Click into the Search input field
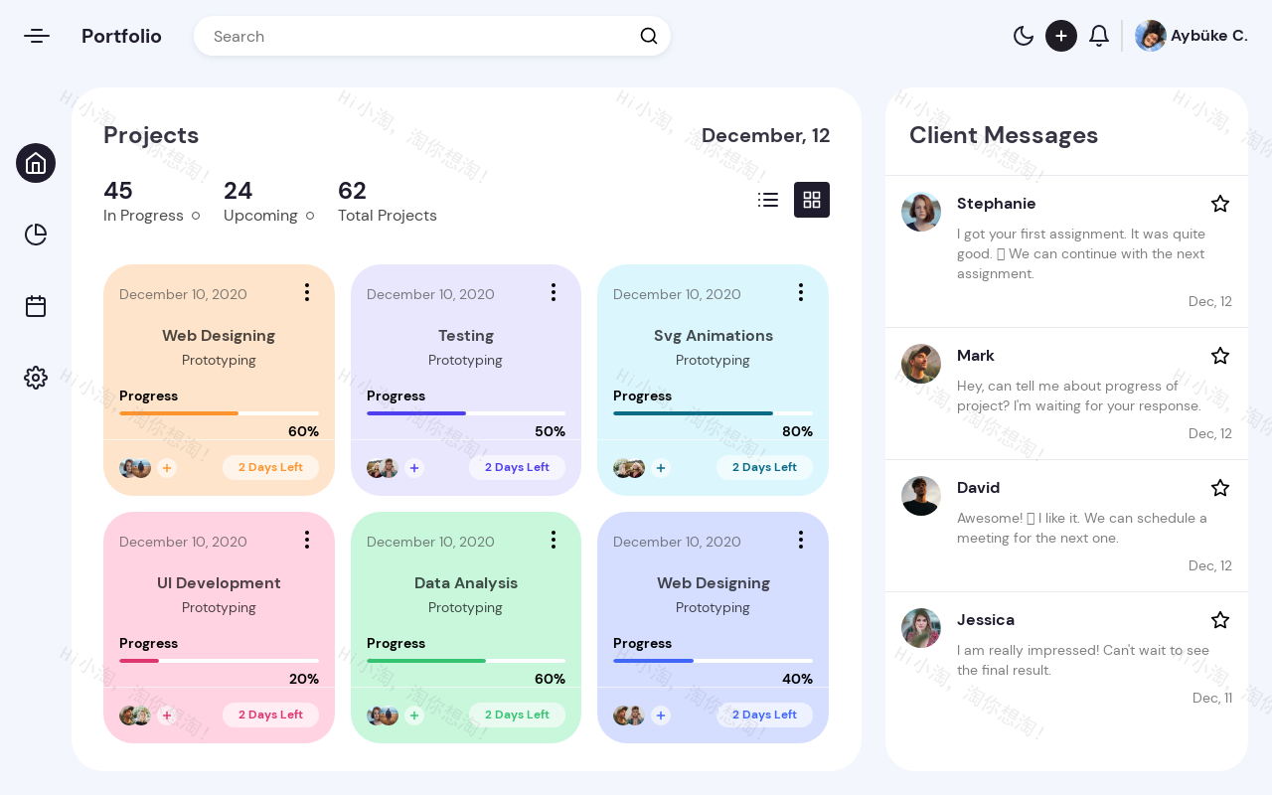This screenshot has width=1272, height=795. coord(417,36)
